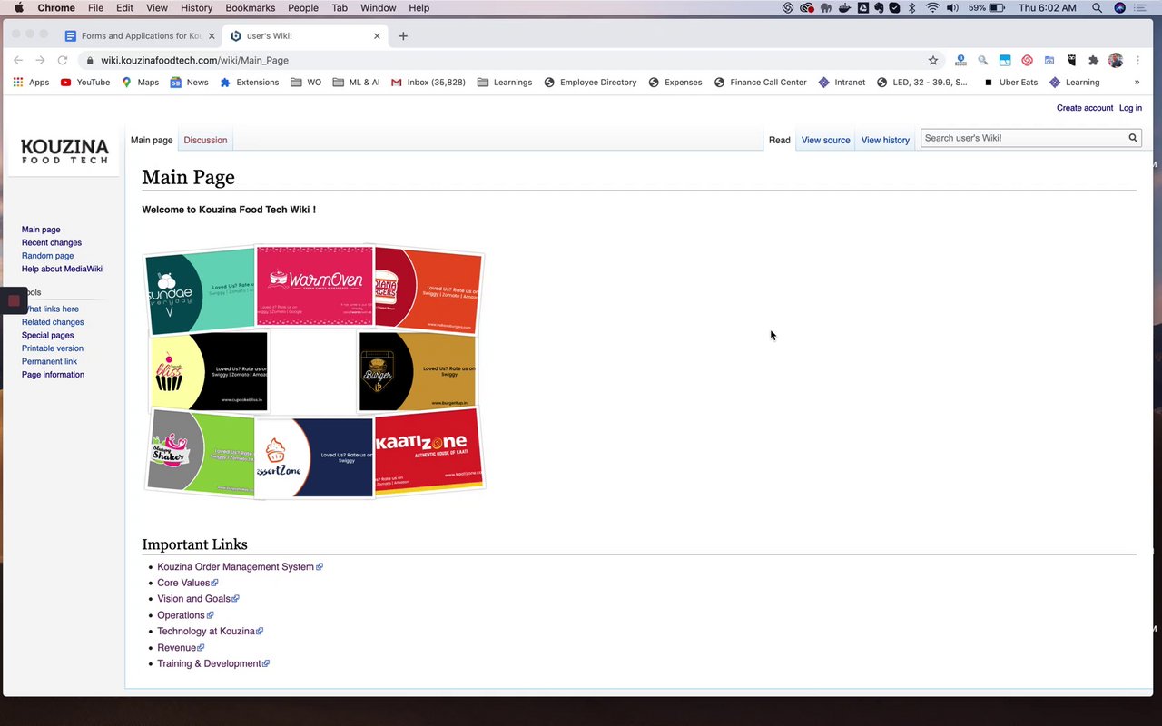
Task: Open Spotlight search in menu bar
Action: (x=1097, y=7)
